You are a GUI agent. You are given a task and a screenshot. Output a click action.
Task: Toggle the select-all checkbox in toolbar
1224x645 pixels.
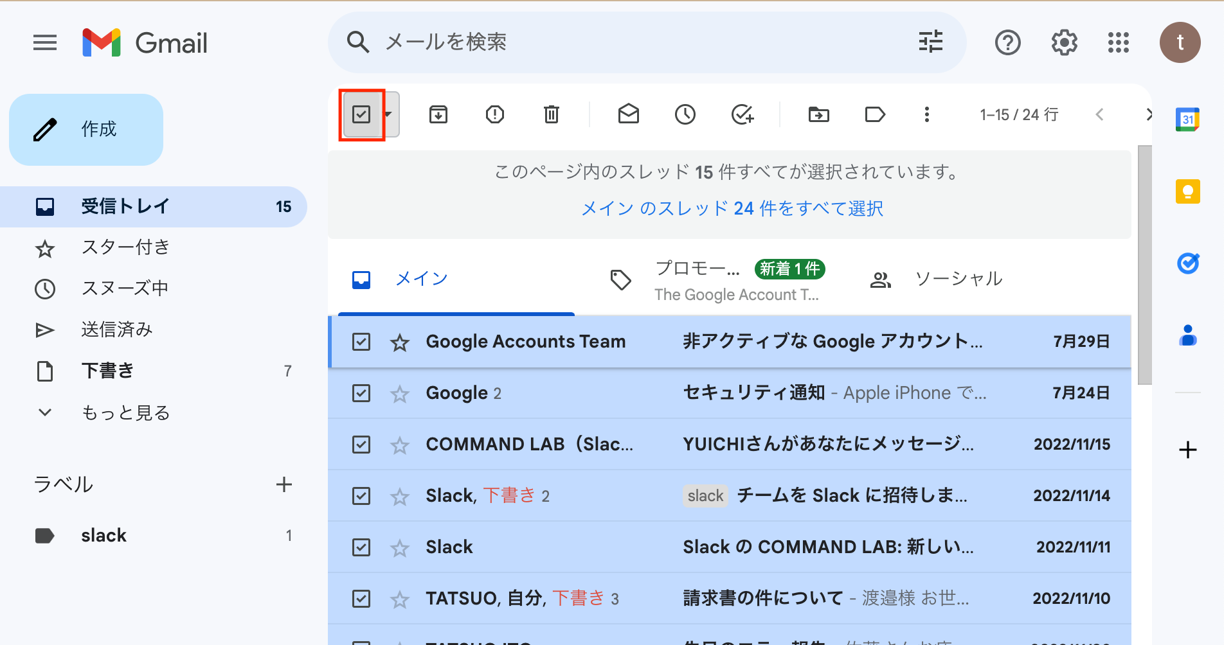pyautogui.click(x=361, y=114)
